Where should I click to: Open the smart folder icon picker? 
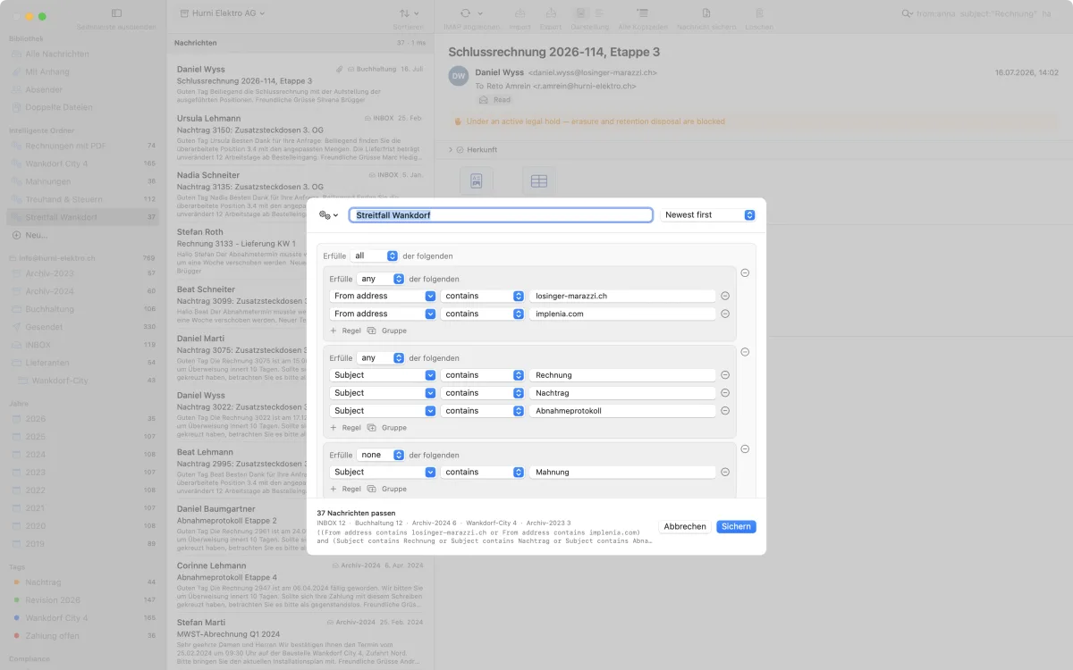pyautogui.click(x=328, y=215)
